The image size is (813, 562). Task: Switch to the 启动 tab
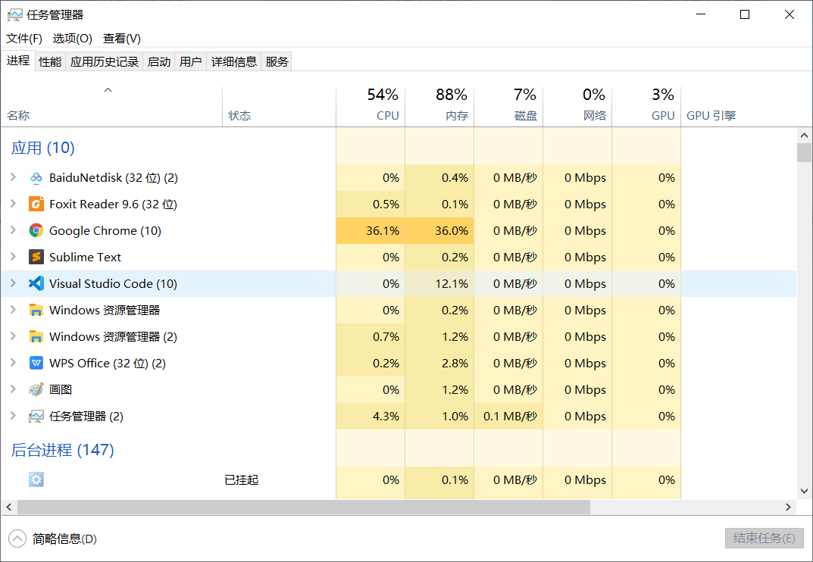[159, 61]
